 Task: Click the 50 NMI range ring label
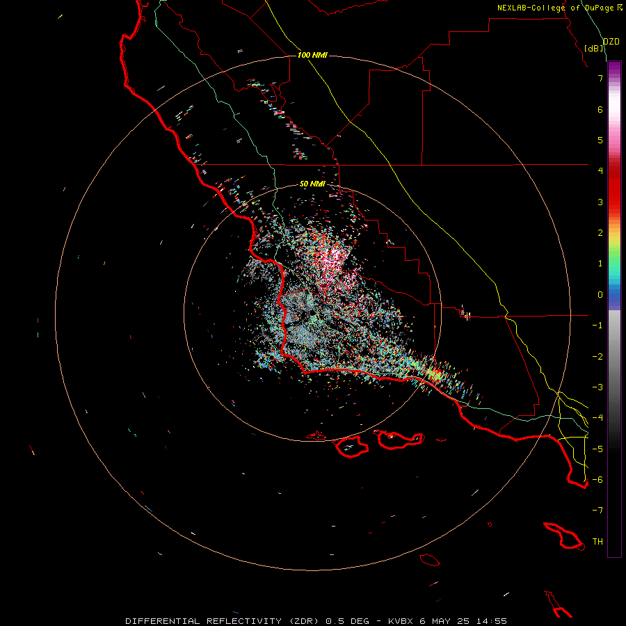[312, 184]
